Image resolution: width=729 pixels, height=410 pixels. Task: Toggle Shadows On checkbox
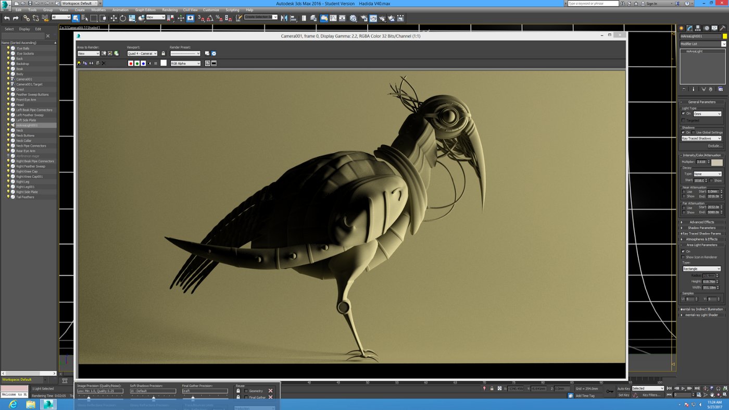point(684,132)
